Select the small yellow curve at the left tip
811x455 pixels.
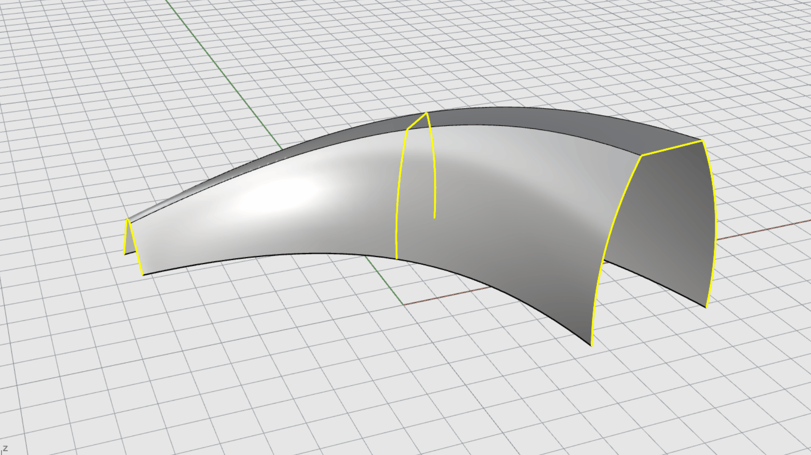tap(125, 237)
